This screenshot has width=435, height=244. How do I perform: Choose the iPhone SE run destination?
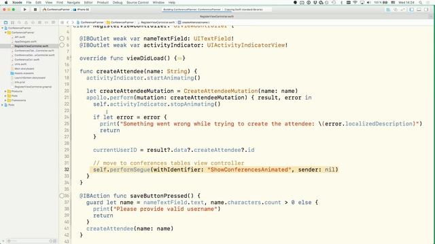click(x=82, y=9)
